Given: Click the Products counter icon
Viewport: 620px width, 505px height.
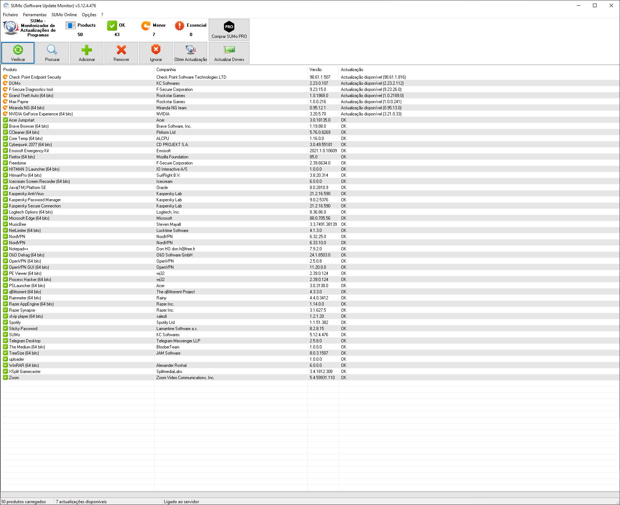Looking at the screenshot, I should click(x=71, y=25).
